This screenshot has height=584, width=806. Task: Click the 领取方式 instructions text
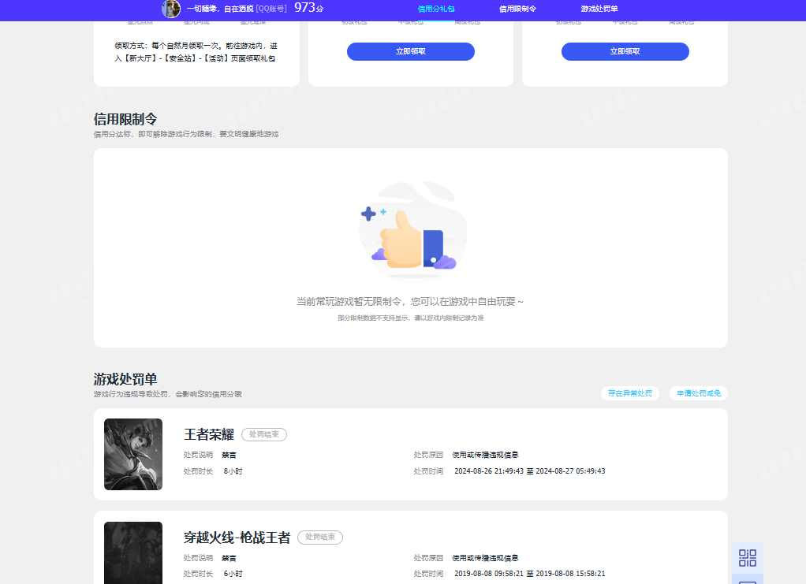pos(196,52)
